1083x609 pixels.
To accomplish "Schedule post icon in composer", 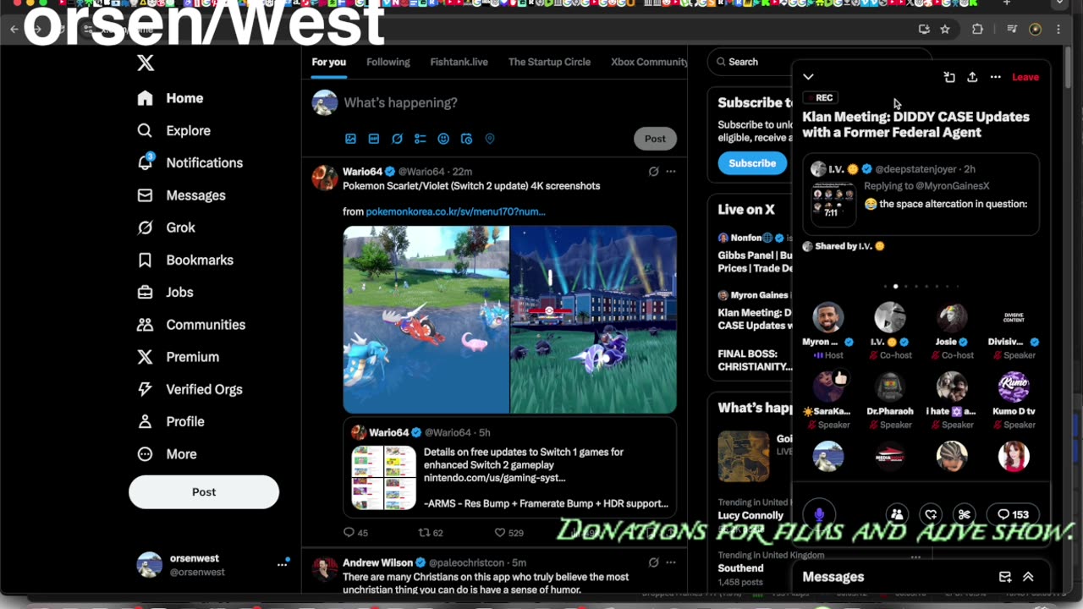I will point(466,139).
